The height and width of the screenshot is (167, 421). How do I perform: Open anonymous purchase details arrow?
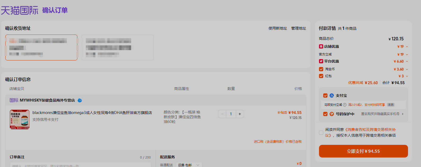(403, 114)
